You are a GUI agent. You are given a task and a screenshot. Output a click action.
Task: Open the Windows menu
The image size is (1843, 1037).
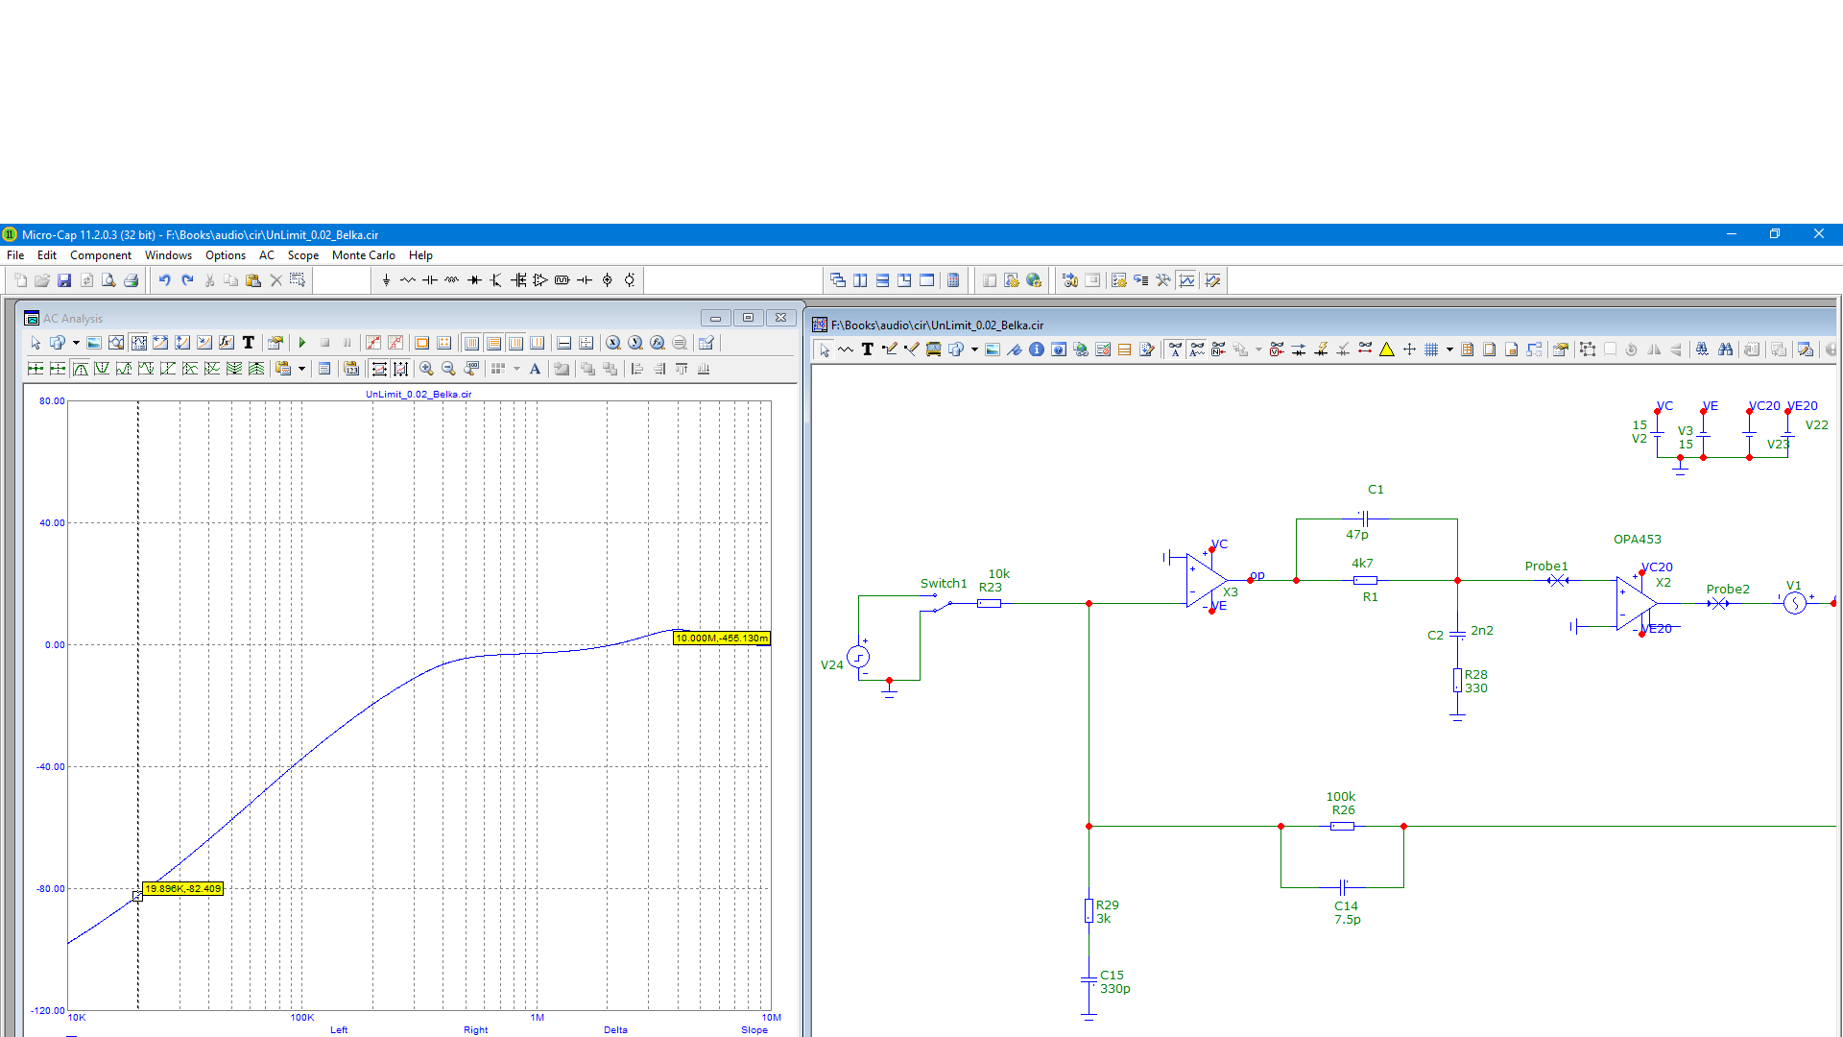(x=168, y=255)
